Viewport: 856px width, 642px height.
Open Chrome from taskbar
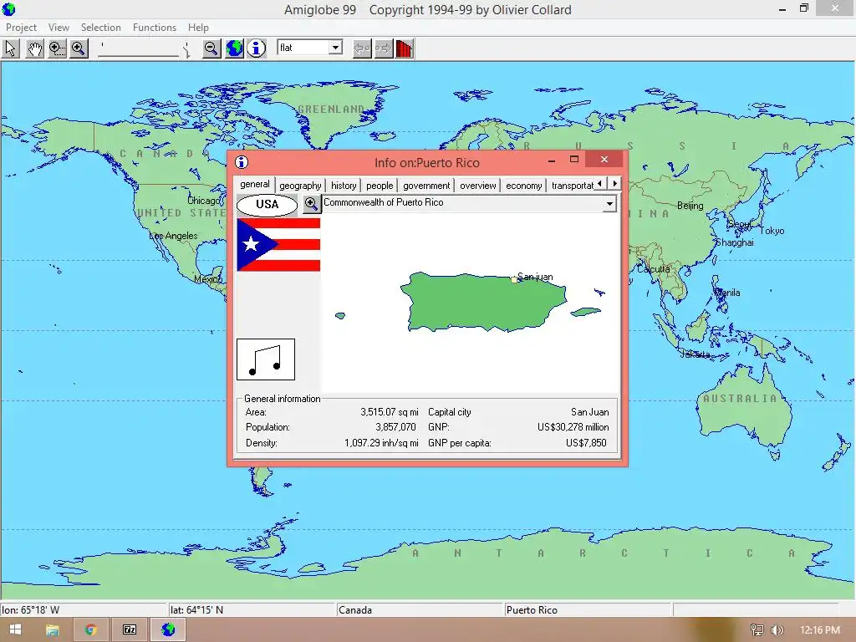pos(90,629)
